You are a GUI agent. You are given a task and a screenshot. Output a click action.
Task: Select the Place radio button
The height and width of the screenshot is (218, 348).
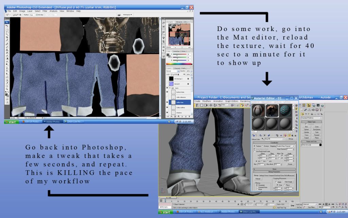[284, 185]
